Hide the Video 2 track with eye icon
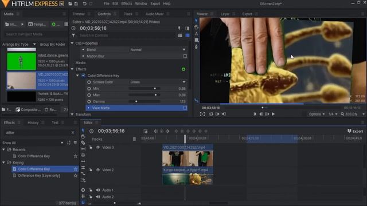367x206 pixels. [98, 170]
